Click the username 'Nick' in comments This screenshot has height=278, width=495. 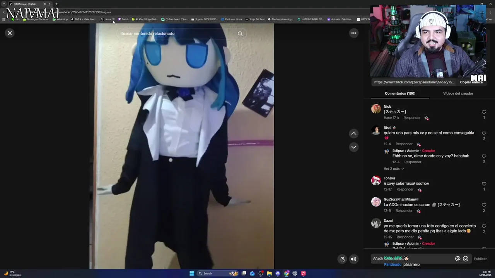coord(387,107)
